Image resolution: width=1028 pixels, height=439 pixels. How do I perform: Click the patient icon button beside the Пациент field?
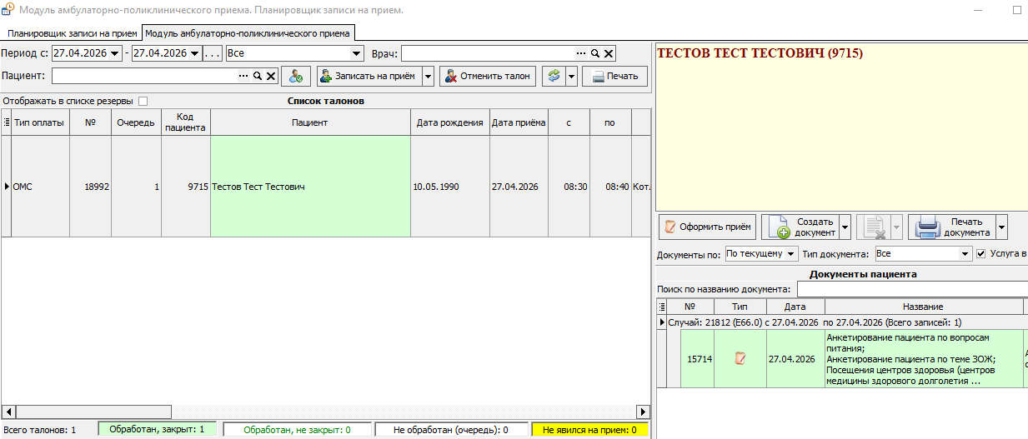pyautogui.click(x=296, y=76)
